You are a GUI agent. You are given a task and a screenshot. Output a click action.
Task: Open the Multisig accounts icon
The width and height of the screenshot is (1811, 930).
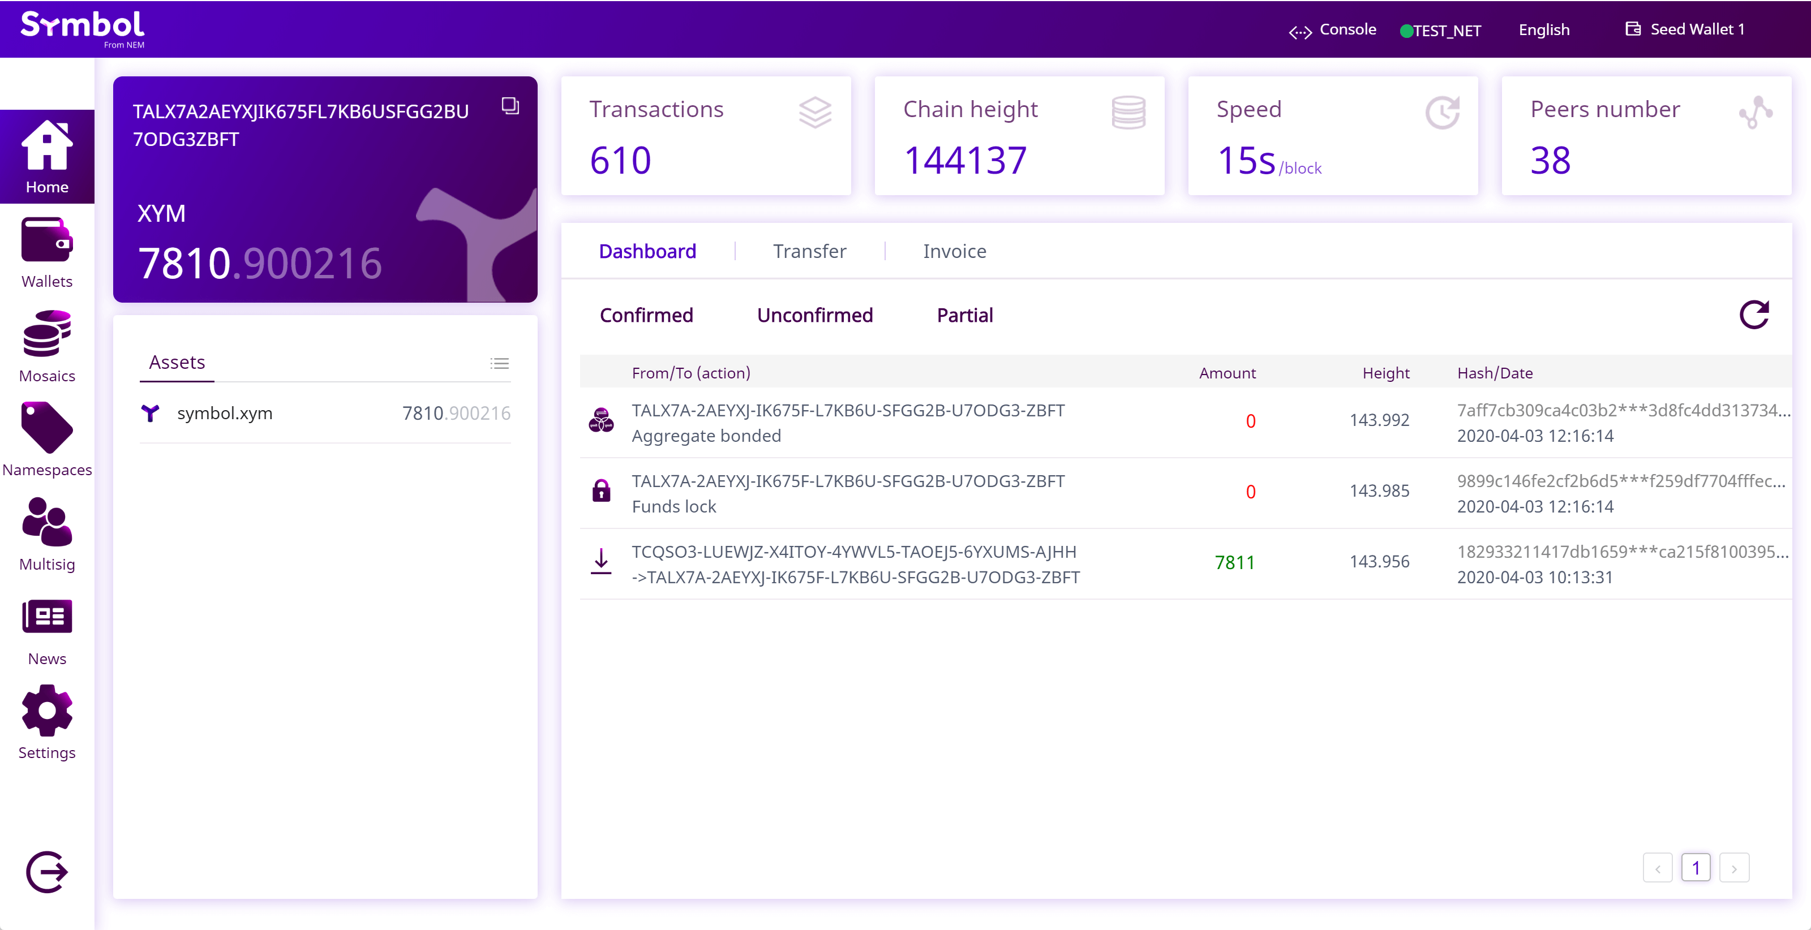pyautogui.click(x=47, y=522)
